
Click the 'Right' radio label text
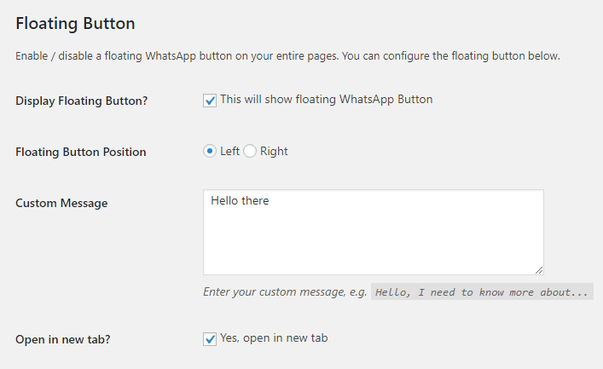[274, 152]
